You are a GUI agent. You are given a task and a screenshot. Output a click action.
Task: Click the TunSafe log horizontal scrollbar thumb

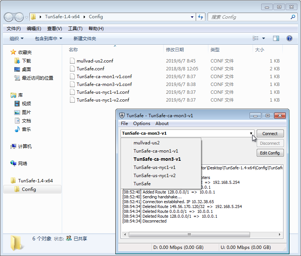coord(189,234)
